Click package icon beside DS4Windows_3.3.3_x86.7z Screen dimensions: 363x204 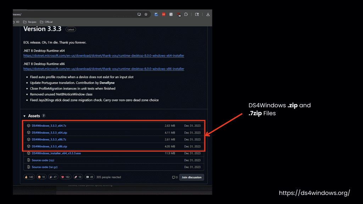(29, 140)
